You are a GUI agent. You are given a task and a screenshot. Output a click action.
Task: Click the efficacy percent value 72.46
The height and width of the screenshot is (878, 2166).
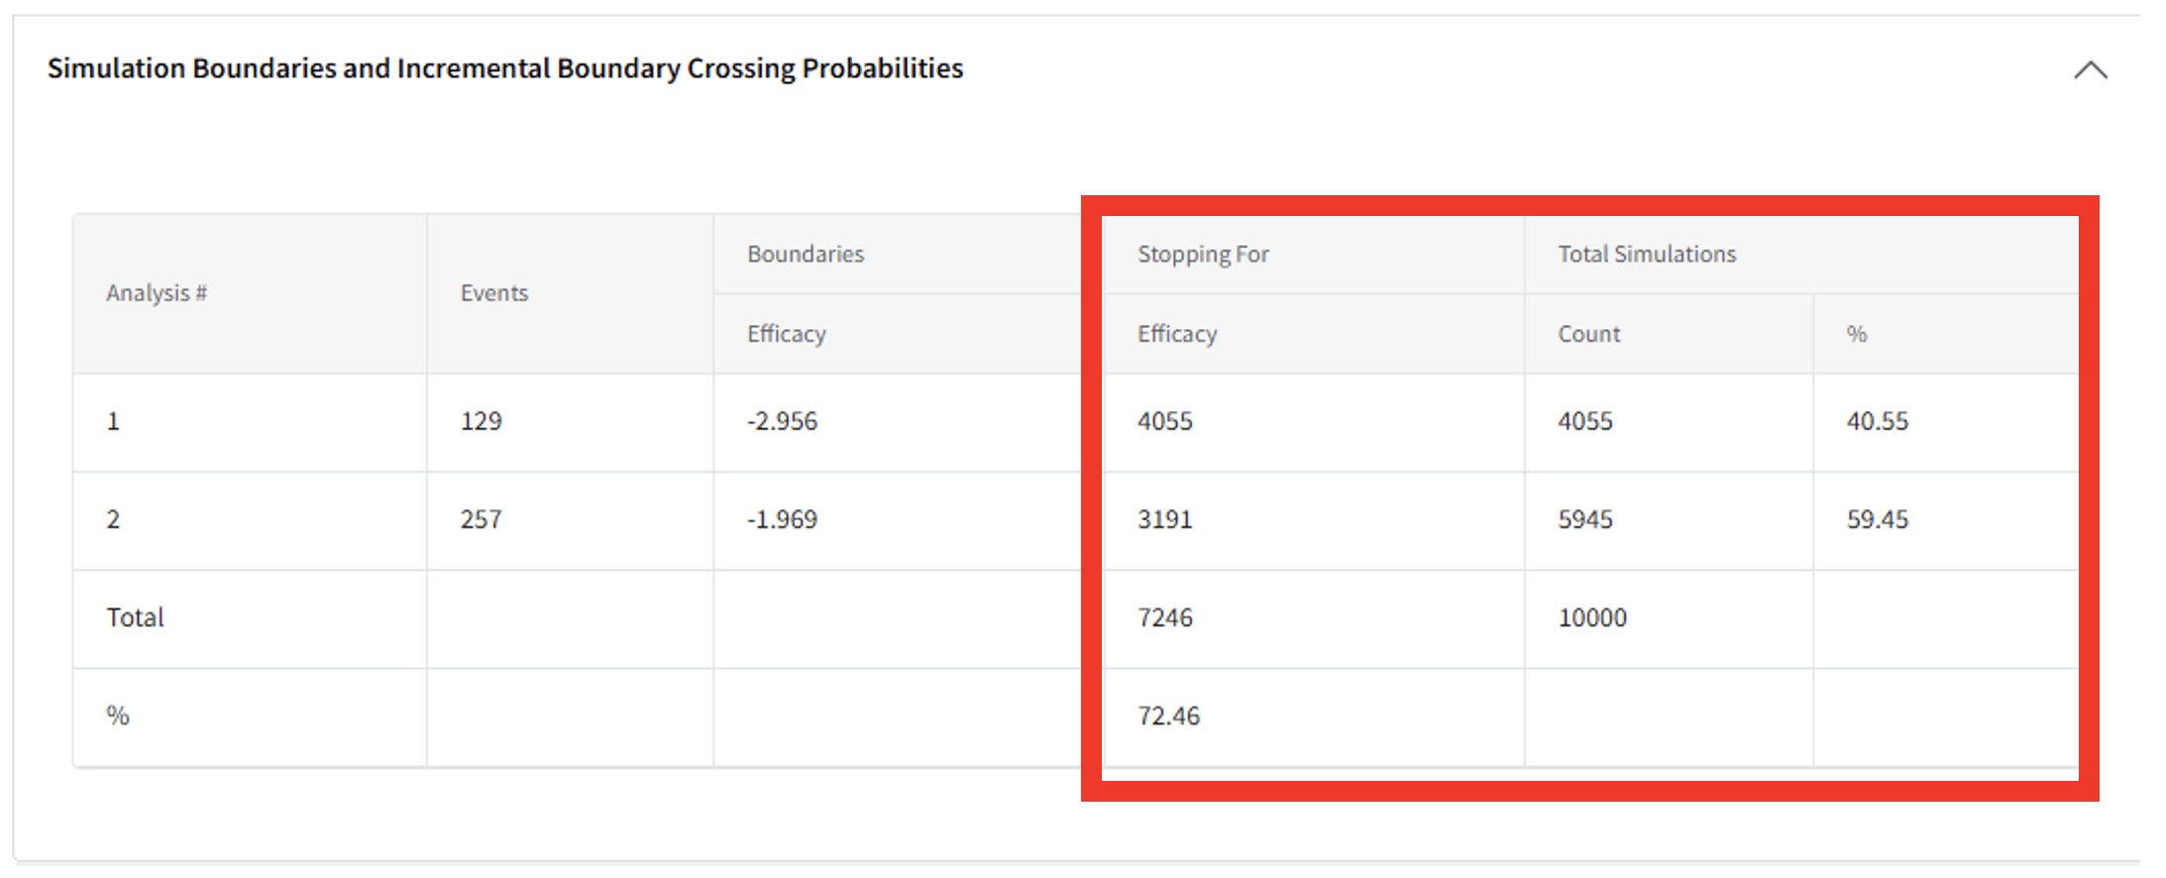(x=1168, y=715)
